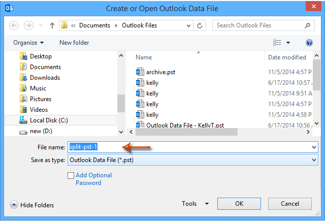The height and width of the screenshot is (221, 325).
Task: Click horizontal scrollbar left arrow
Action: pyautogui.click(x=131, y=132)
